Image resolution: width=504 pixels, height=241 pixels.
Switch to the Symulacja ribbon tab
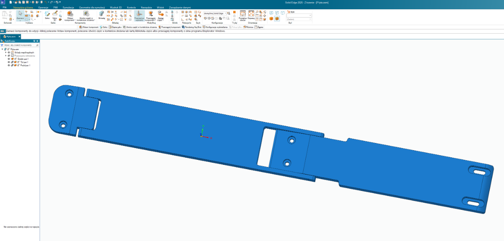coord(68,8)
